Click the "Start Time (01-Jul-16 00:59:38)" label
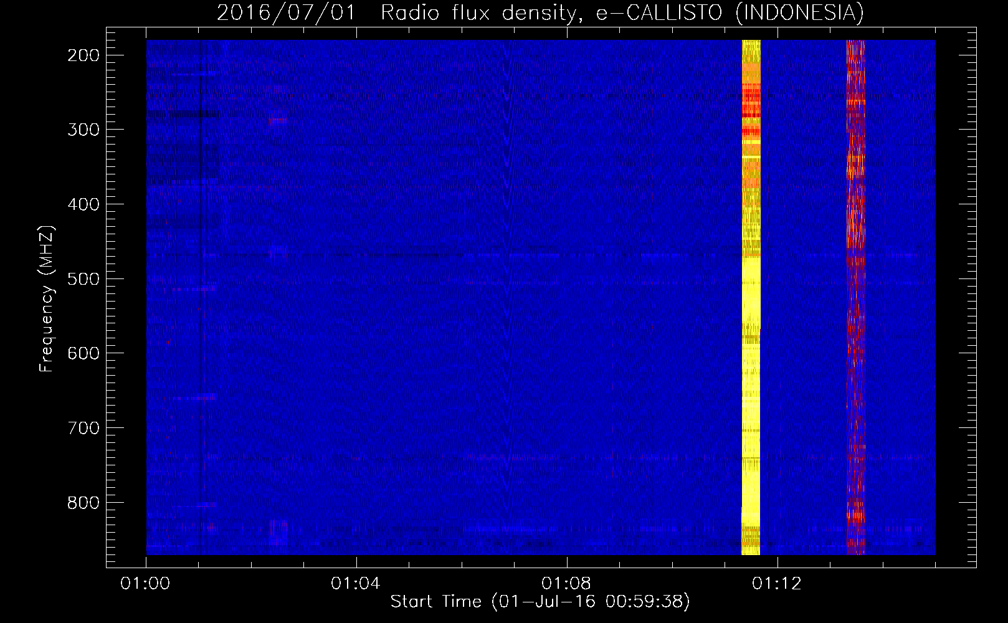 point(540,602)
